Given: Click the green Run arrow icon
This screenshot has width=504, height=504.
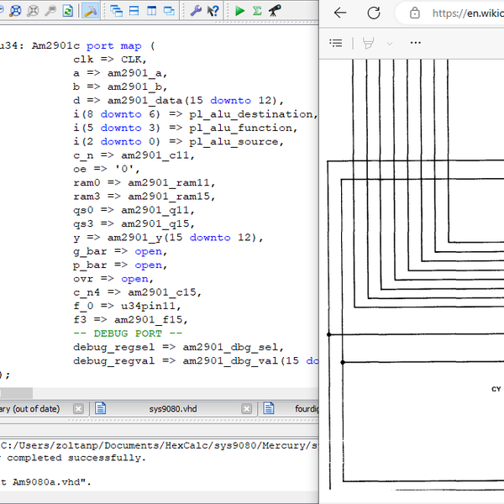Looking at the screenshot, I should tap(240, 12).
